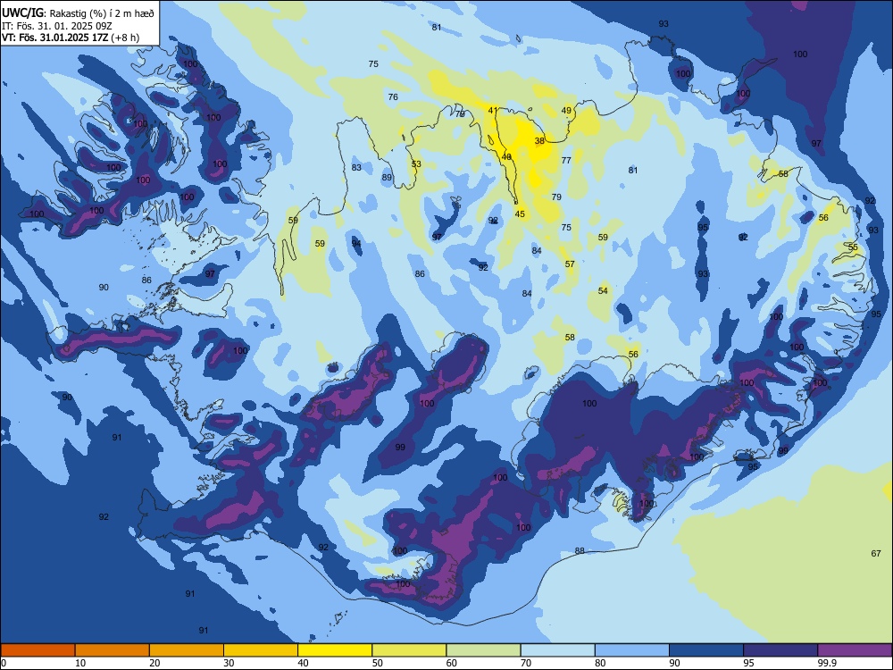
Task: Click the map value '89' on the map
Action: click(x=387, y=178)
